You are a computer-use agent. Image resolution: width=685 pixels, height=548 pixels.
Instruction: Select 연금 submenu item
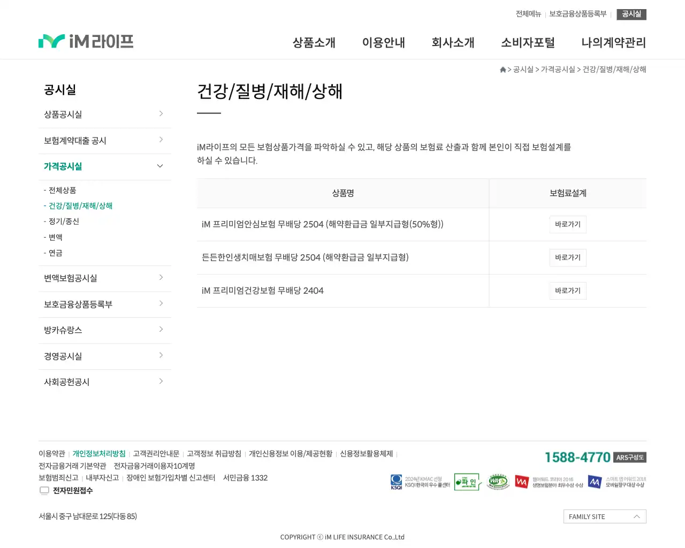pyautogui.click(x=56, y=253)
